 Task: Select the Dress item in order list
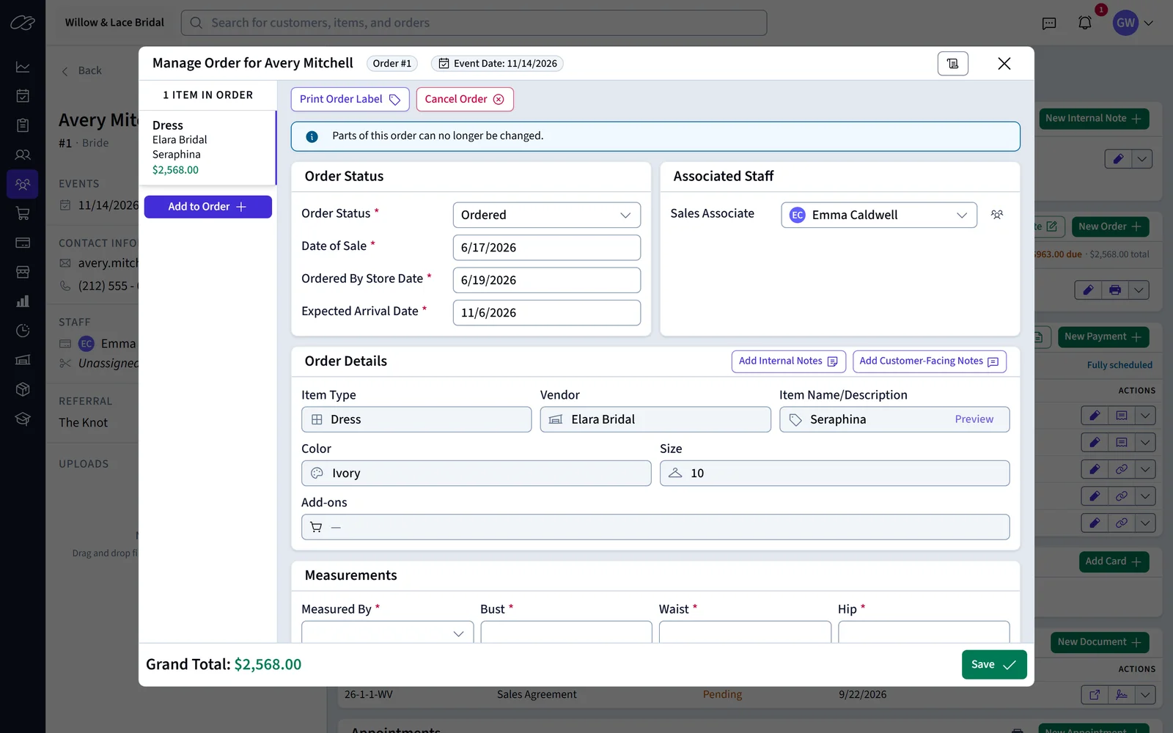click(x=207, y=147)
